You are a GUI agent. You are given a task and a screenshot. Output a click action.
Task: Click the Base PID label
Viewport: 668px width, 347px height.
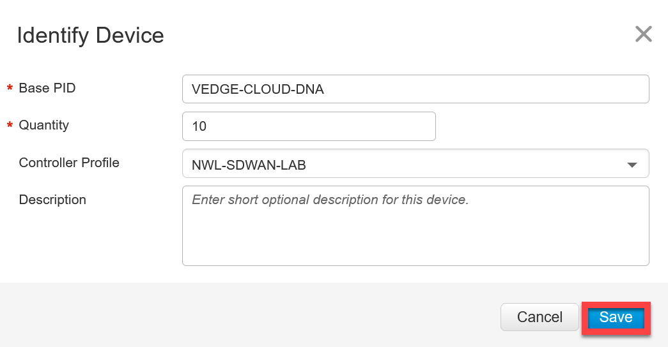[47, 88]
